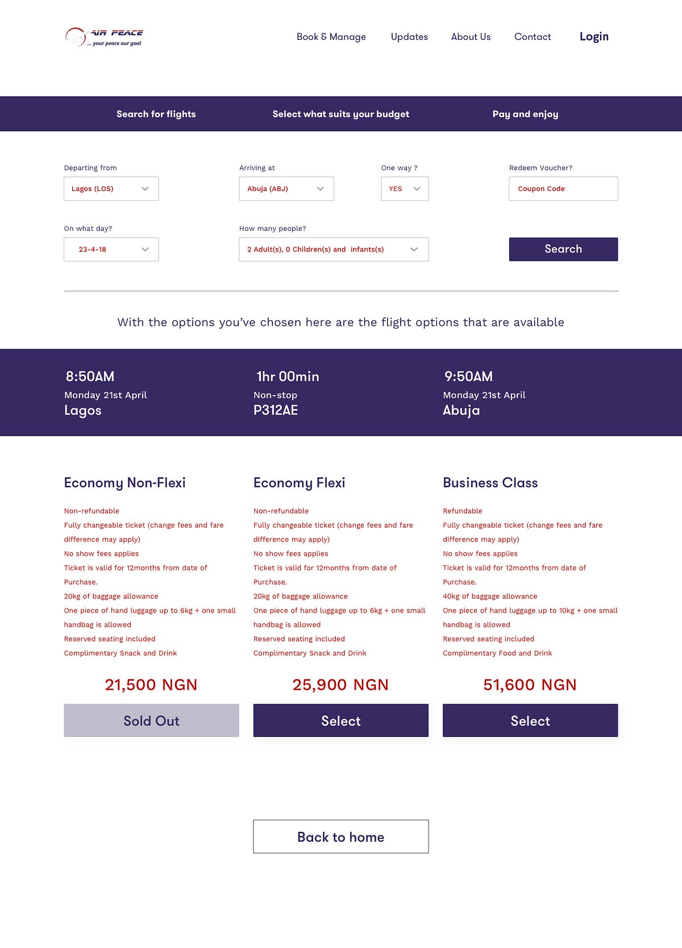Viewport: 682px width, 948px height.
Task: Navigate to Contact
Action: pos(533,37)
